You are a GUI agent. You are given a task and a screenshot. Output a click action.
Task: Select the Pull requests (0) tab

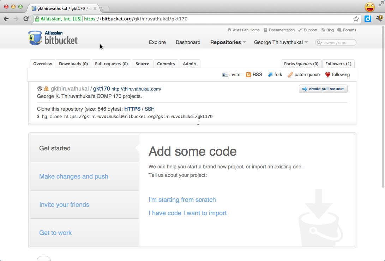coord(111,64)
